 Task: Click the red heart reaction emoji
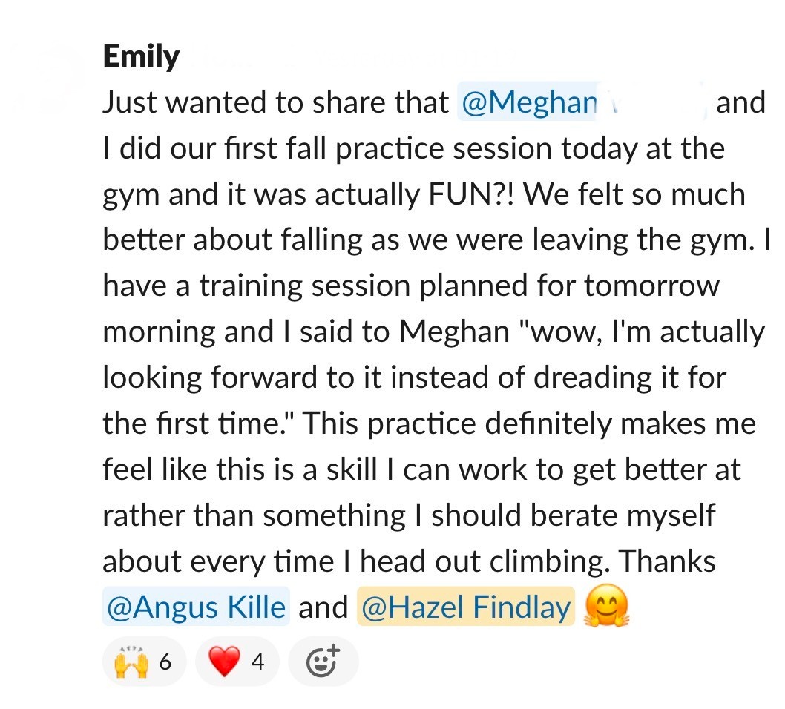(x=223, y=661)
